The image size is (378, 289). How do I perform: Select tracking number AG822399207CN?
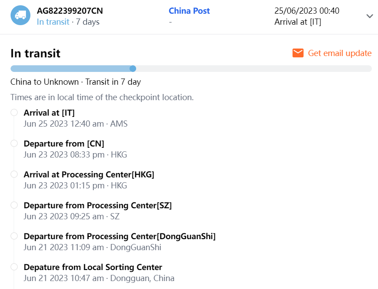(x=70, y=11)
